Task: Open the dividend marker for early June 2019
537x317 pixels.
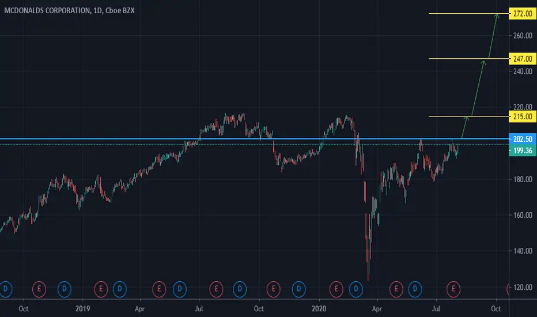Action: coord(179,289)
